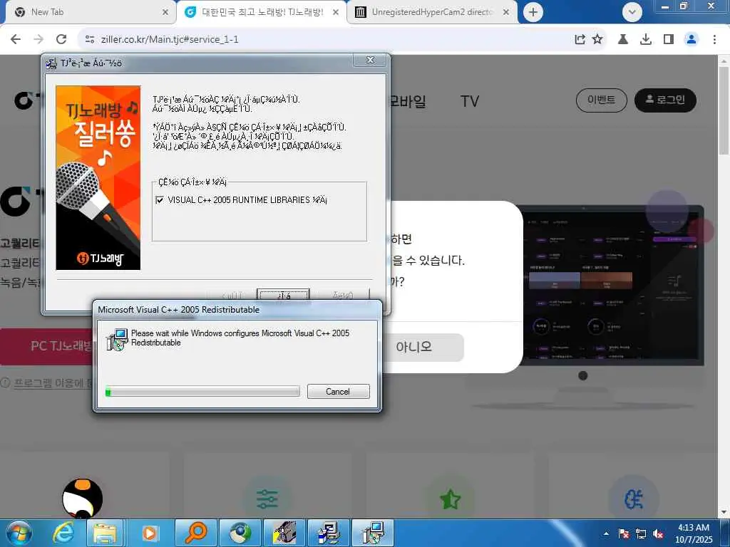Launch Internet Explorer from taskbar
This screenshot has width=730, height=547.
[x=63, y=533]
